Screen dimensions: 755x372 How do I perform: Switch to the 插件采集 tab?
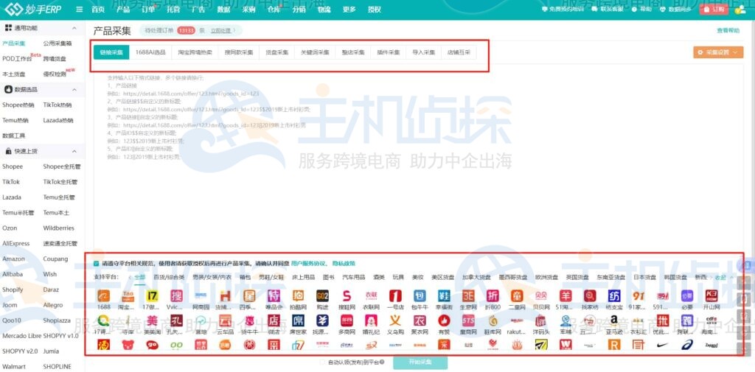pos(389,52)
